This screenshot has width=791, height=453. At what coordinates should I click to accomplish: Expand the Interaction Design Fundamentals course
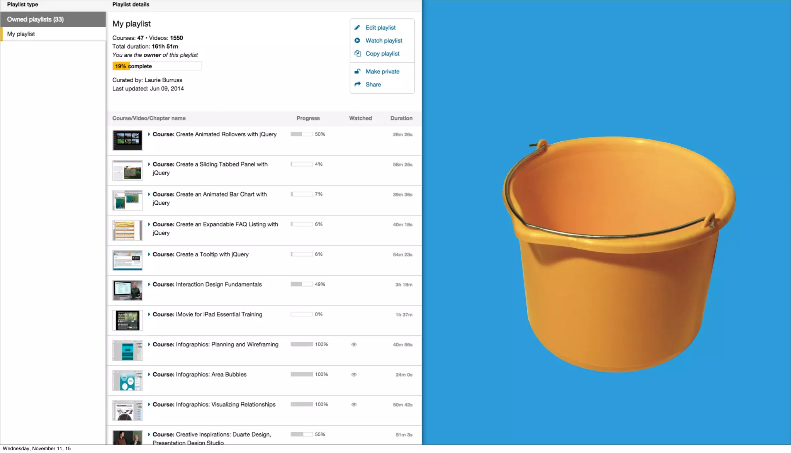click(x=149, y=285)
